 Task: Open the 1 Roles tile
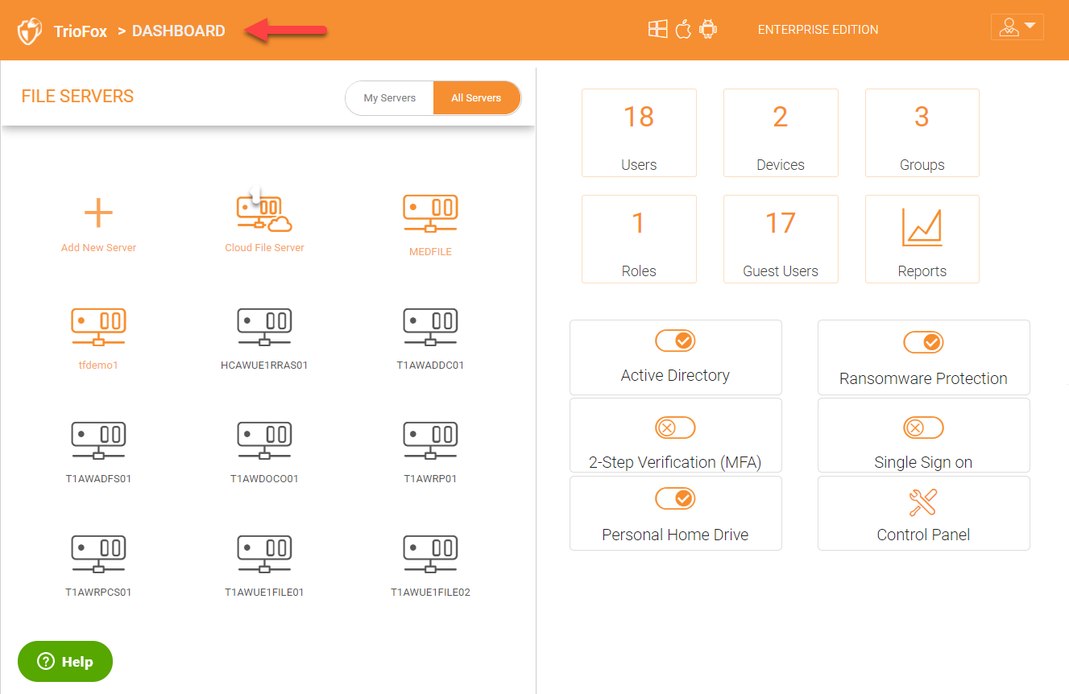pos(639,239)
